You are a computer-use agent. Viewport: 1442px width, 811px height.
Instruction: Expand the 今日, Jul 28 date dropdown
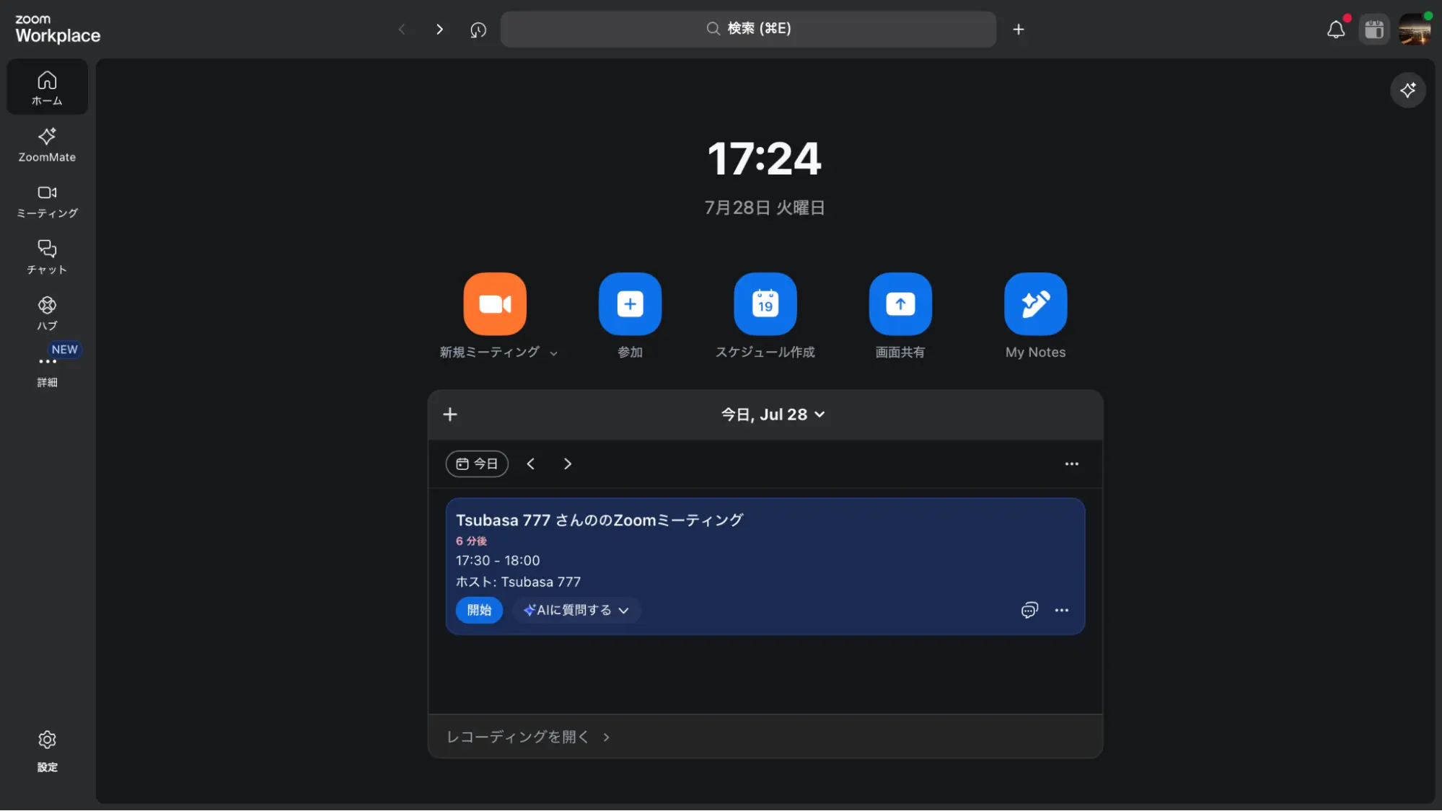pyautogui.click(x=773, y=415)
